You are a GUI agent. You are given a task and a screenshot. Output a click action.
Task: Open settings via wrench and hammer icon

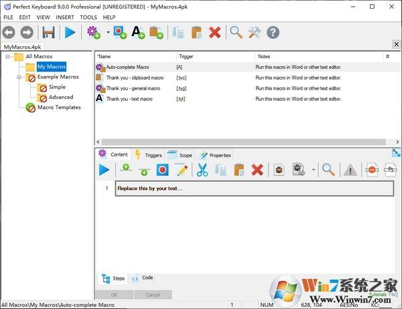click(254, 32)
